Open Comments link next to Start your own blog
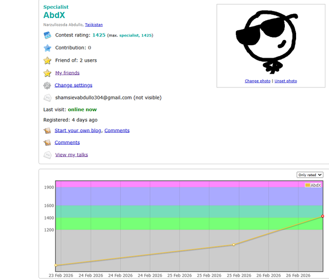 (117, 130)
